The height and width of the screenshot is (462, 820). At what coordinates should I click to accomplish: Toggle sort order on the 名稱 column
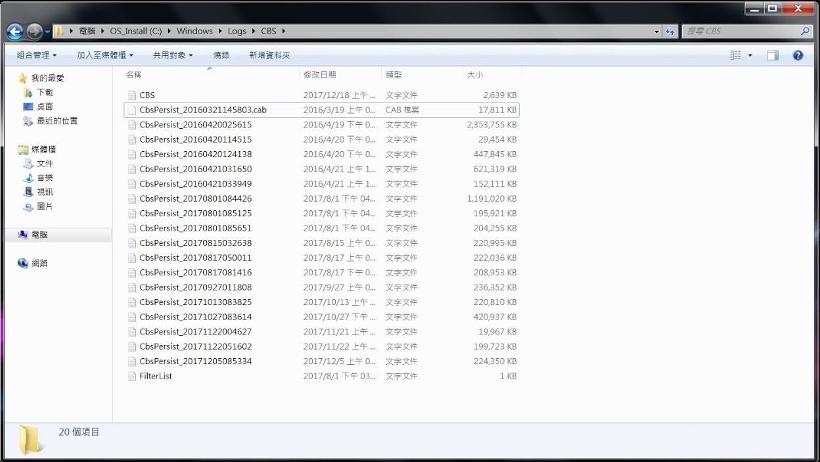[x=133, y=74]
